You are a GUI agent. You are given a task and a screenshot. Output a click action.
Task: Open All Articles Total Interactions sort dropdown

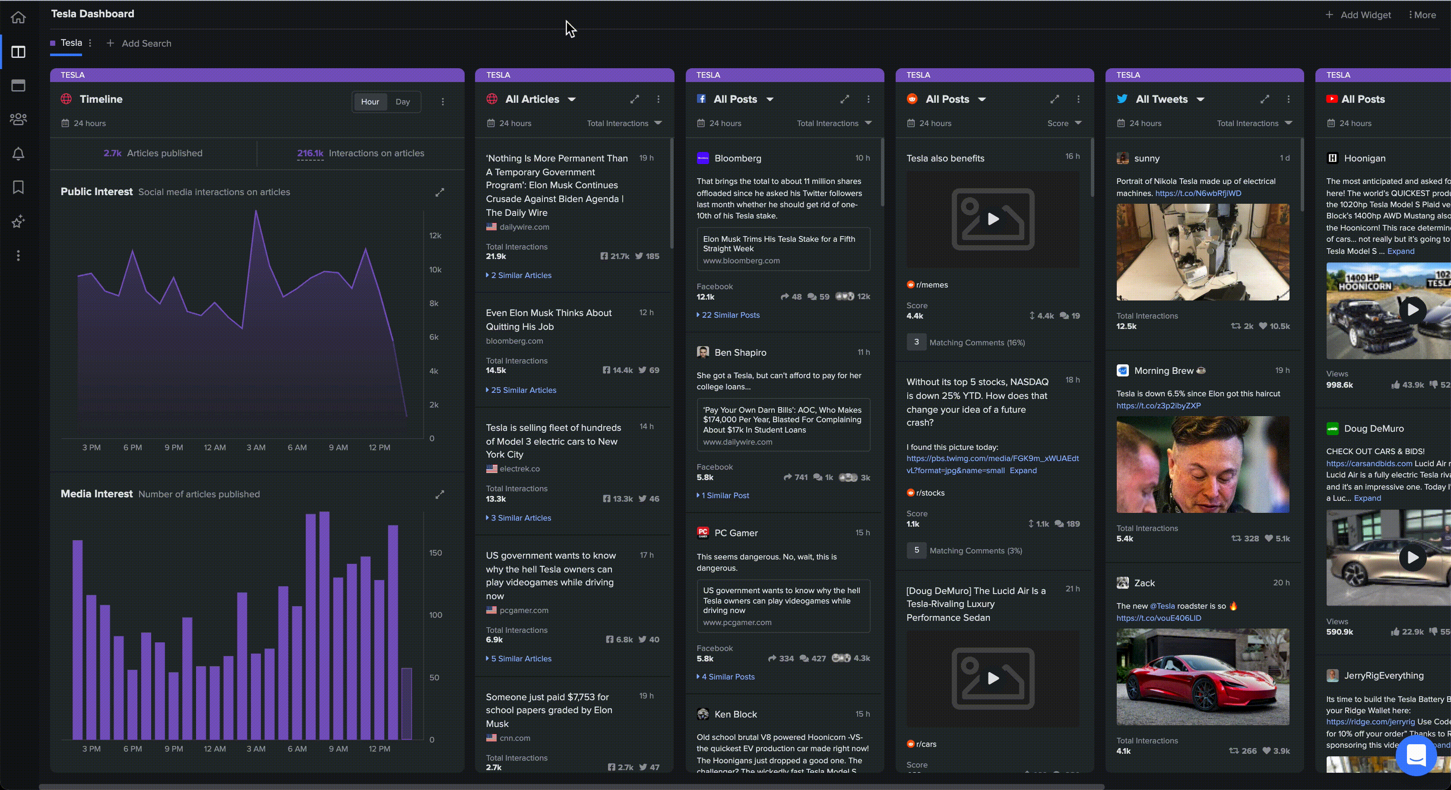(624, 123)
